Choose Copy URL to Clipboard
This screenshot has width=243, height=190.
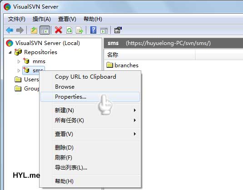(90, 77)
